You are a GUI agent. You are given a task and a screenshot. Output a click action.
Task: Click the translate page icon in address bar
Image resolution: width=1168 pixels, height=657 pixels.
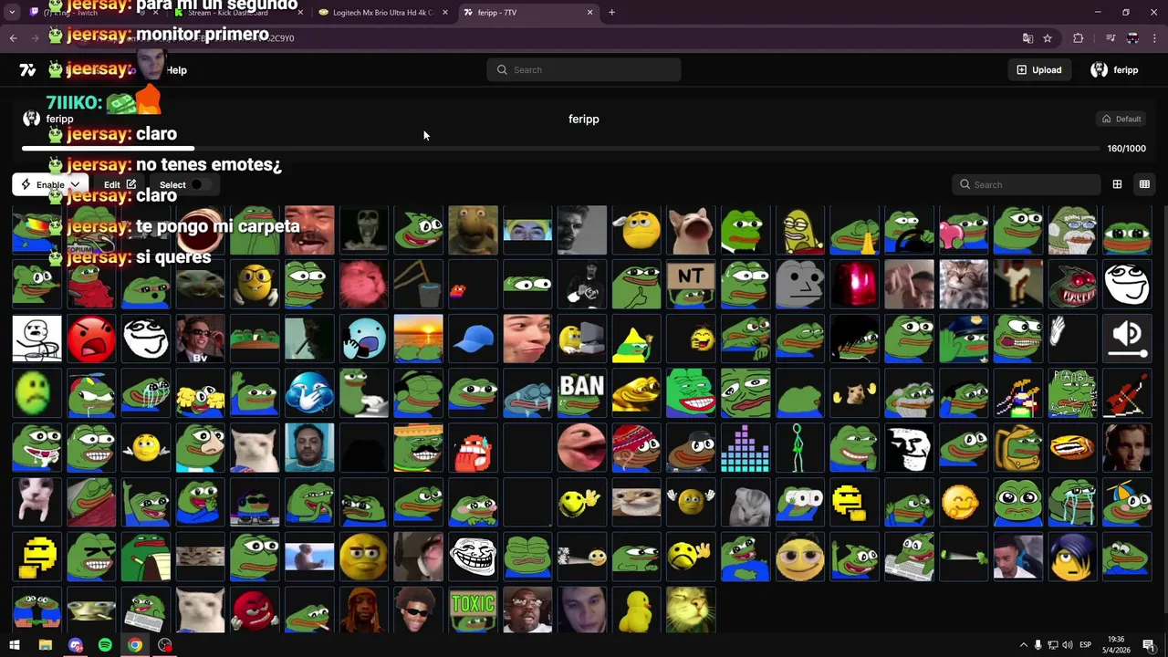coord(1027,38)
